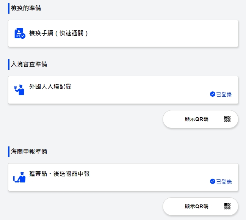The height and width of the screenshot is (220, 246).
Task: Click 檢疫手續（快速通關）title text
Action: pyautogui.click(x=58, y=33)
